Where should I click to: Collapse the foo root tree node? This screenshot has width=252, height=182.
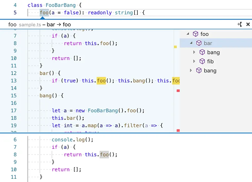pyautogui.click(x=188, y=34)
